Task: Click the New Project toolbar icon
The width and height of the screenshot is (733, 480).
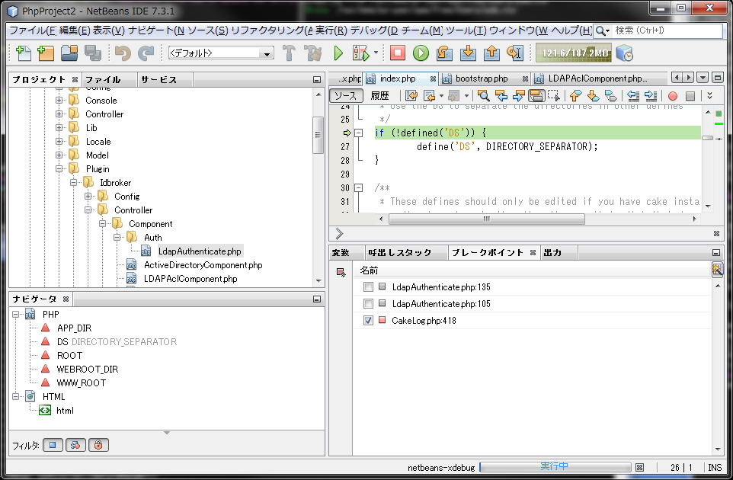Action: click(x=46, y=53)
